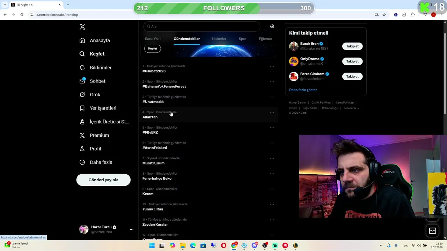Open trending topic Kerem
447x251 pixels.
click(x=148, y=194)
